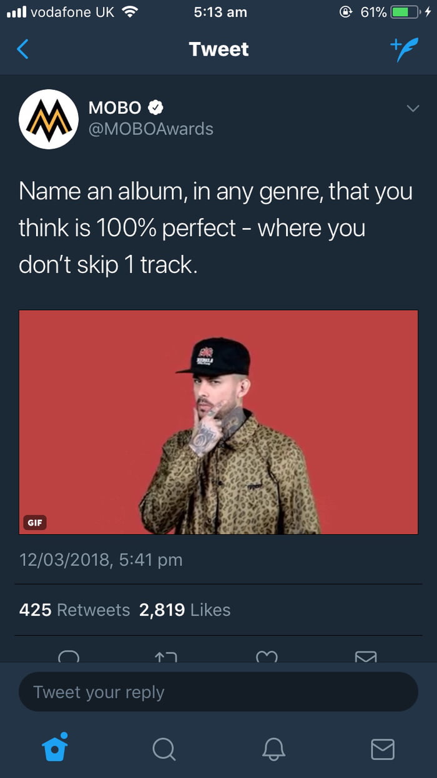Open the MOBO display name

tap(115, 107)
